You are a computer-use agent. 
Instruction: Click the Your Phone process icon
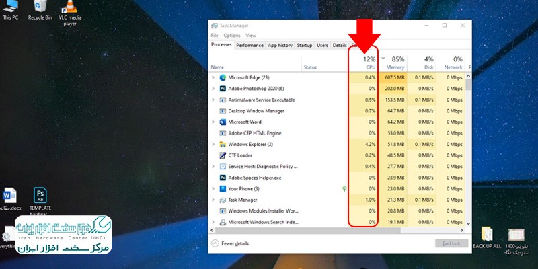(223, 189)
